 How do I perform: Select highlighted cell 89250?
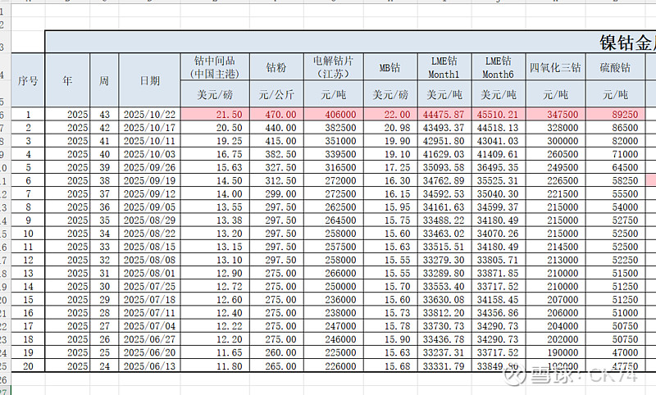point(615,114)
